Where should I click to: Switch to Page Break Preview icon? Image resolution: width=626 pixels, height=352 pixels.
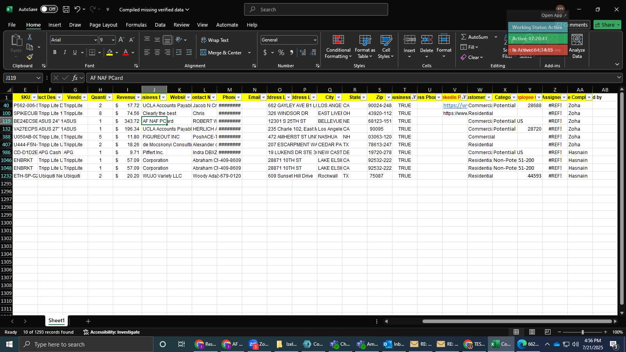click(548, 332)
